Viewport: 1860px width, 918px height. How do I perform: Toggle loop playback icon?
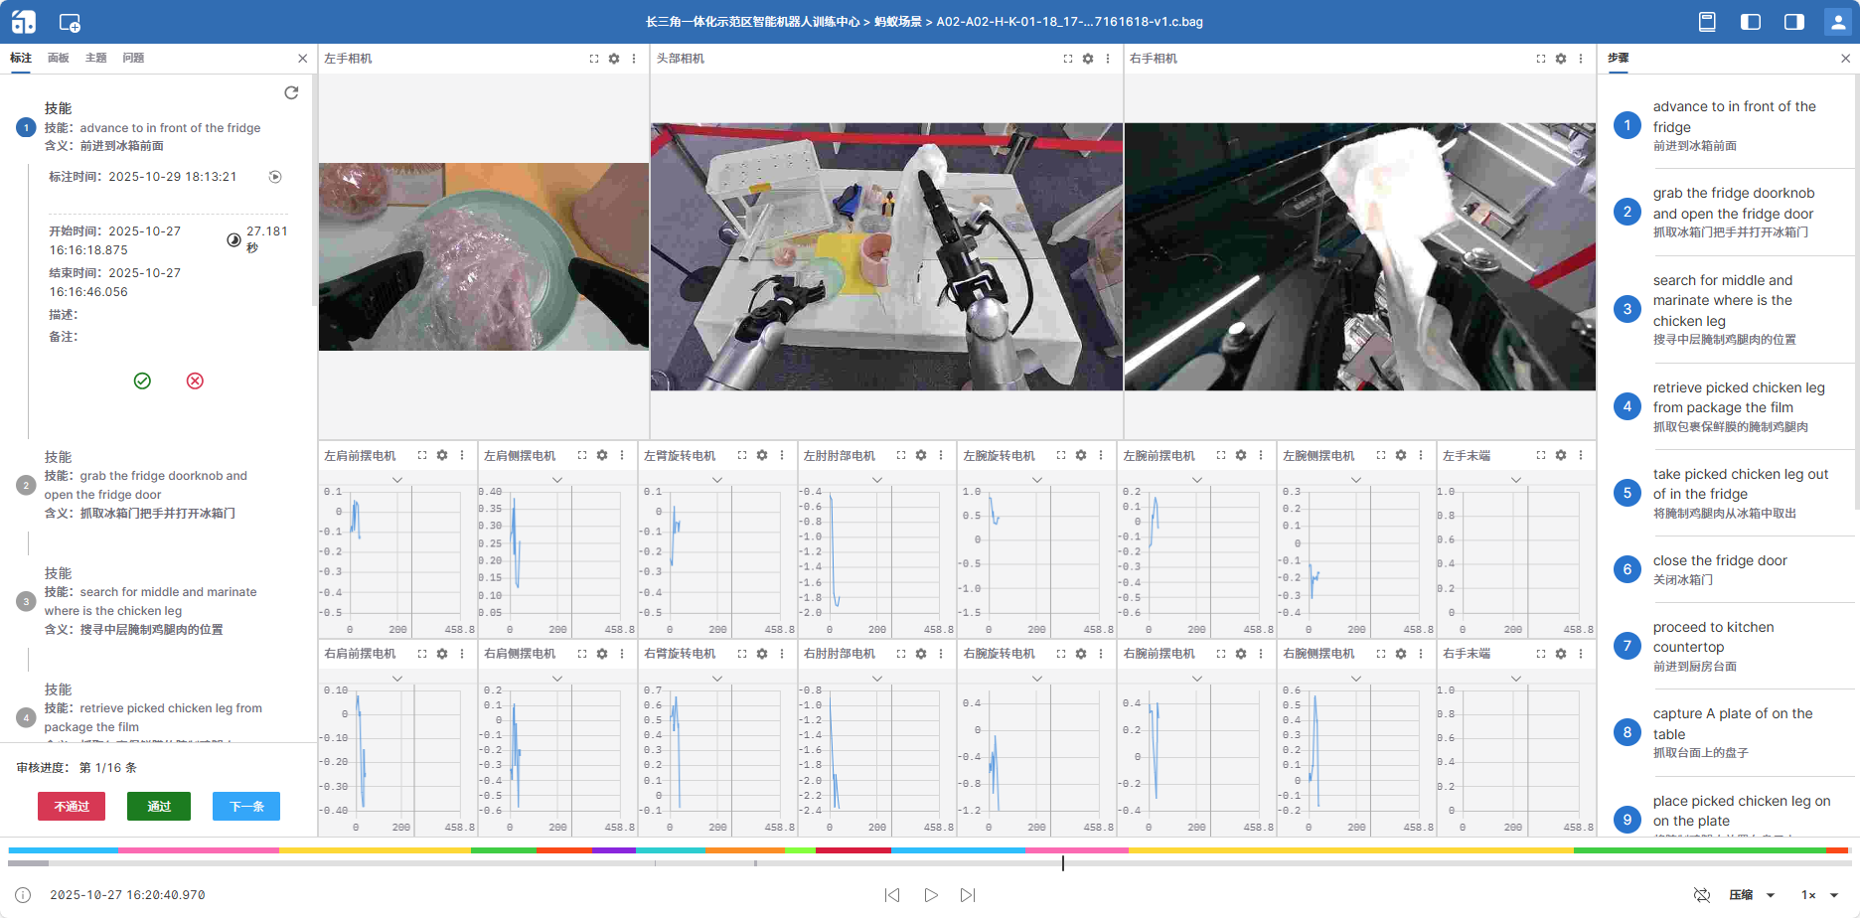[1702, 895]
